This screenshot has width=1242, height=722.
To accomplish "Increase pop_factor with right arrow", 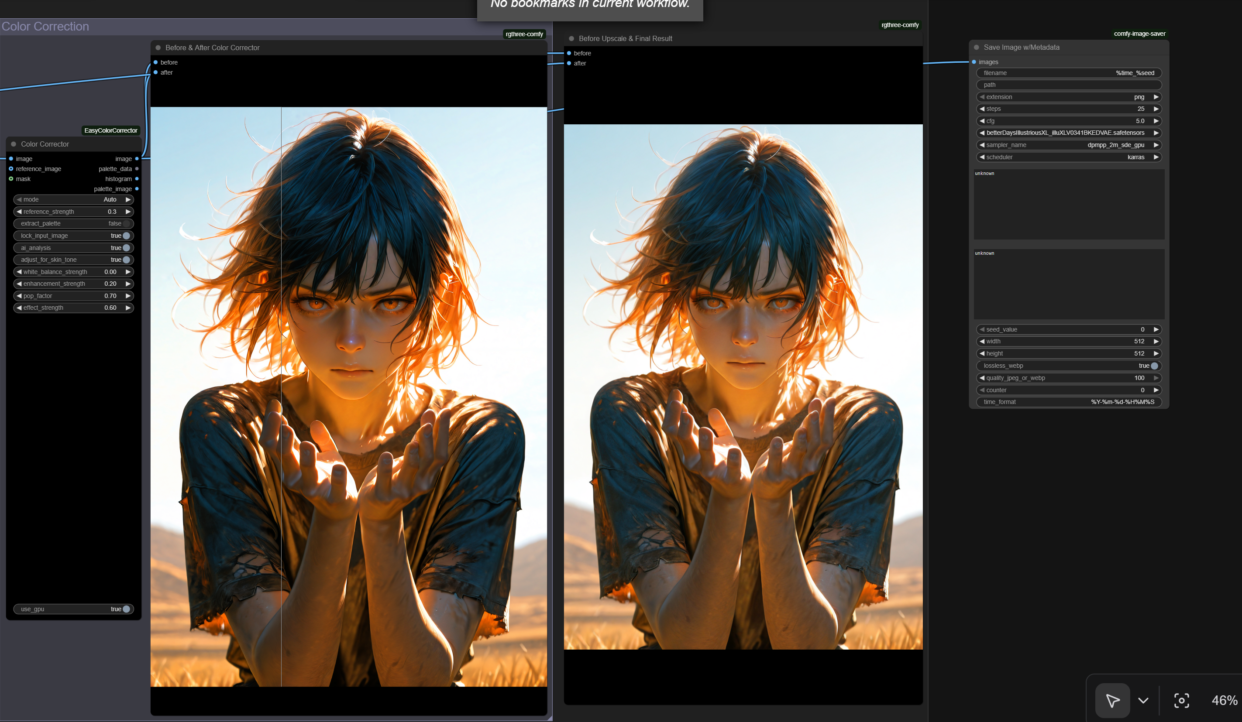I will coord(128,296).
